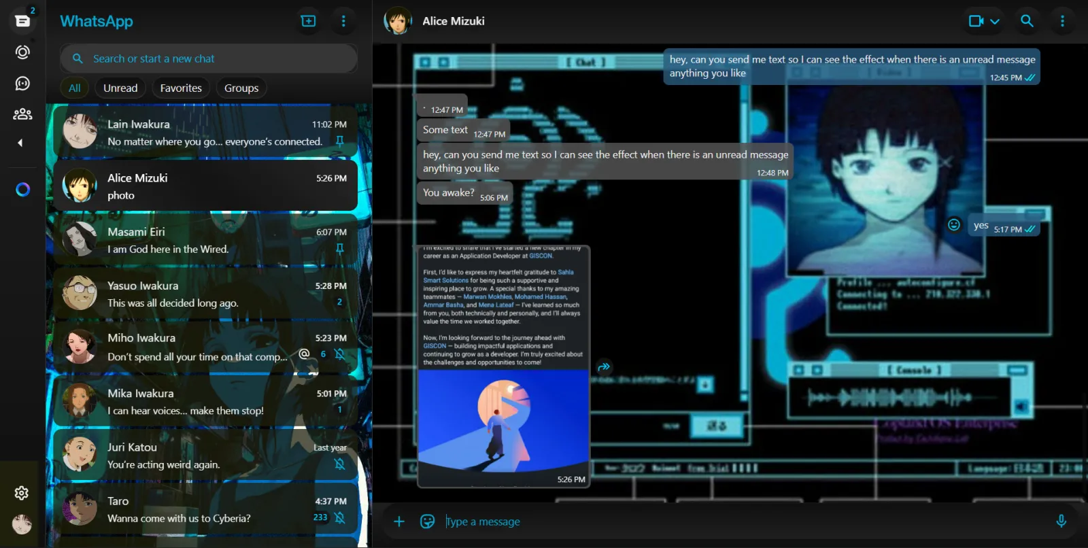Image resolution: width=1088 pixels, height=548 pixels.
Task: Click the 'yes' sent message bubble
Action: 1004,226
